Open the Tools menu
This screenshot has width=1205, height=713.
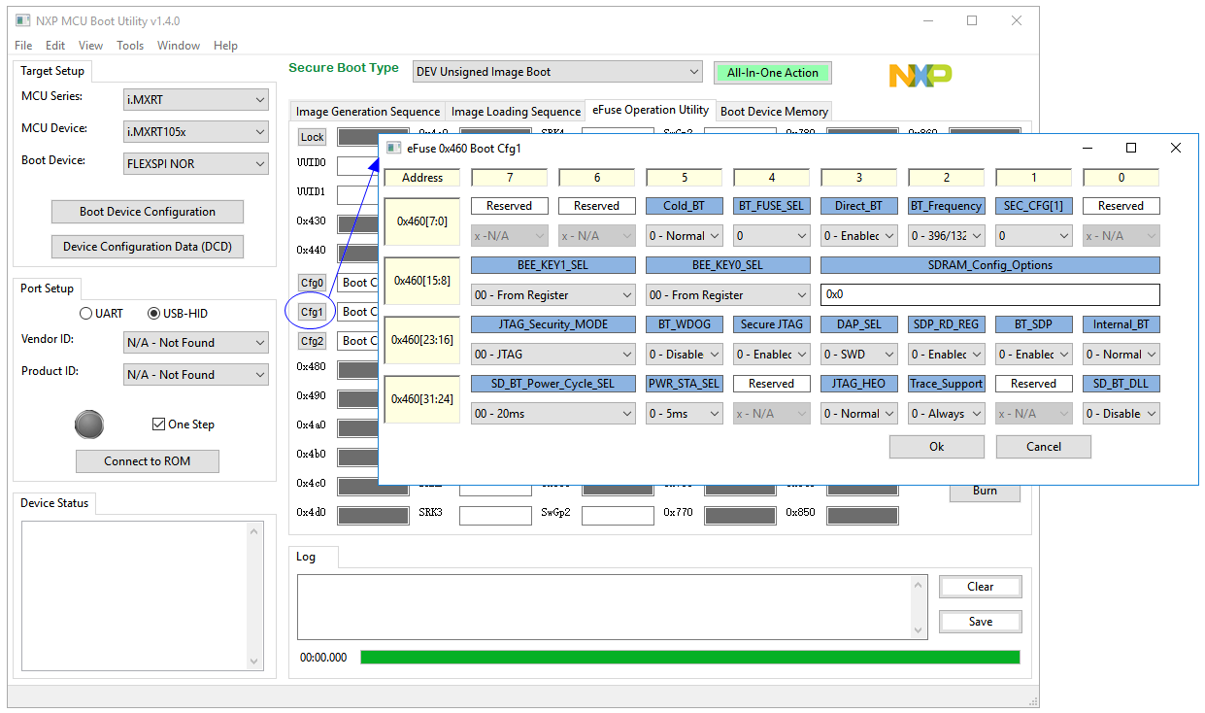[x=130, y=46]
